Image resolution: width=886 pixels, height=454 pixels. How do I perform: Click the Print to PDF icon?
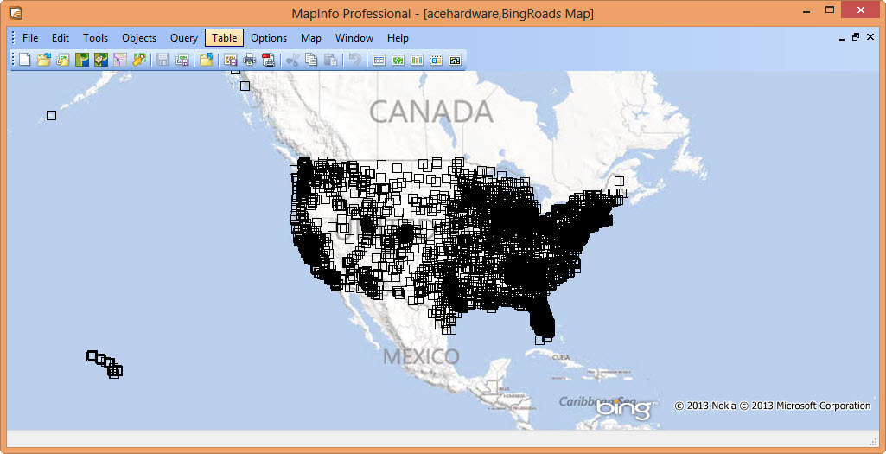click(x=269, y=60)
